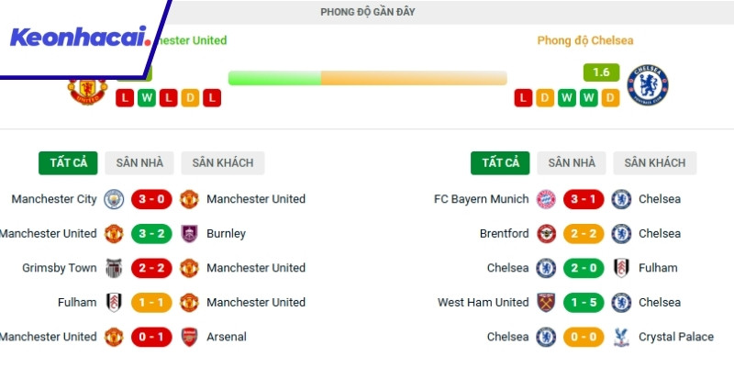Click the Manchester City crest icon
This screenshot has height=367, width=734.
click(114, 199)
